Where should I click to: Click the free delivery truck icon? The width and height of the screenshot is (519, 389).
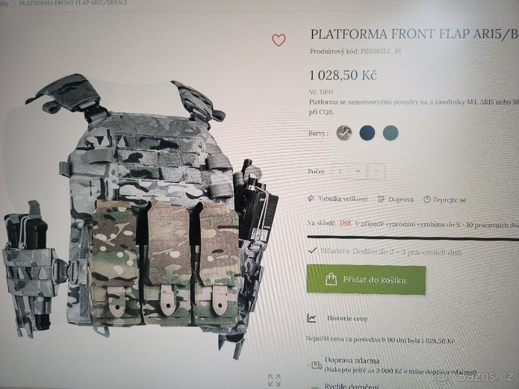coord(316,365)
